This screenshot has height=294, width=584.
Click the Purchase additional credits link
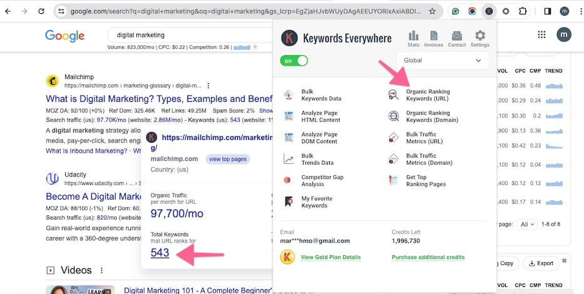428,257
